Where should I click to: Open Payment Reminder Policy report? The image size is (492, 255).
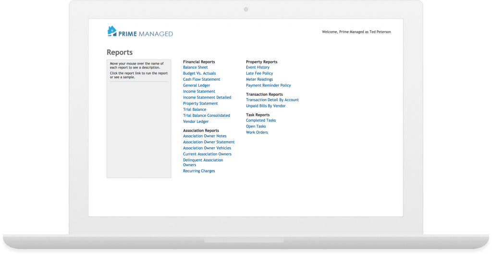[x=269, y=85]
